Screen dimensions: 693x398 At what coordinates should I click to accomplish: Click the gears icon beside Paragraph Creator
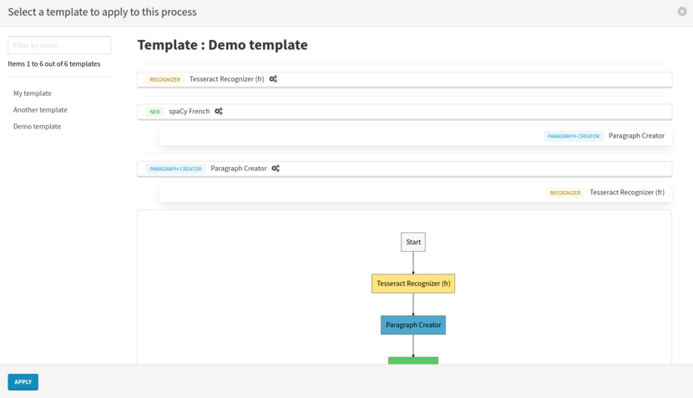[276, 169]
